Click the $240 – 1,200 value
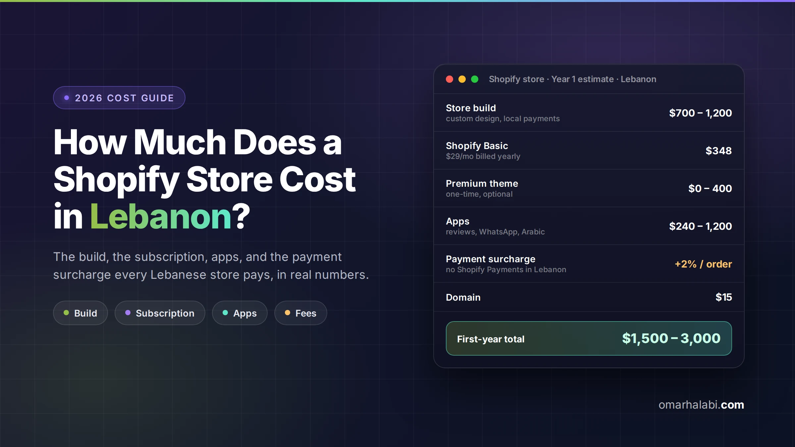Viewport: 795px width, 447px height. pos(700,226)
